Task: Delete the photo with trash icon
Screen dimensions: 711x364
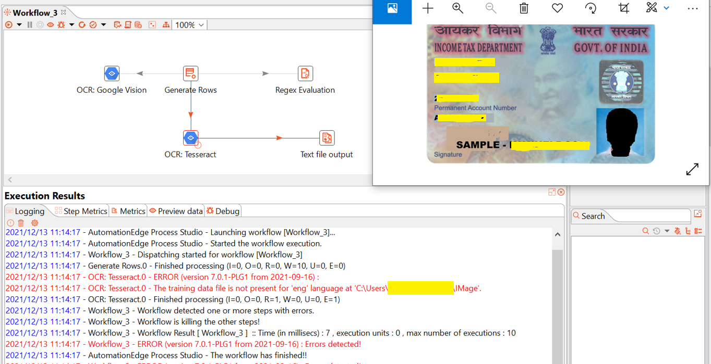Action: click(x=524, y=8)
